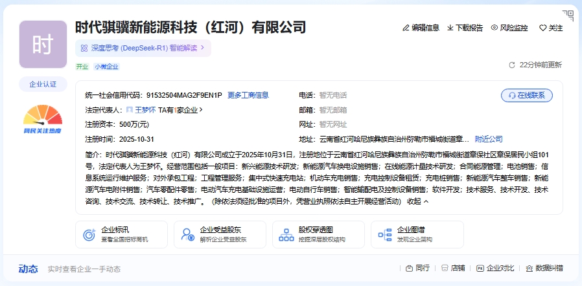Open 更多工商信息 link
This screenshot has width=582, height=286.
pos(248,95)
